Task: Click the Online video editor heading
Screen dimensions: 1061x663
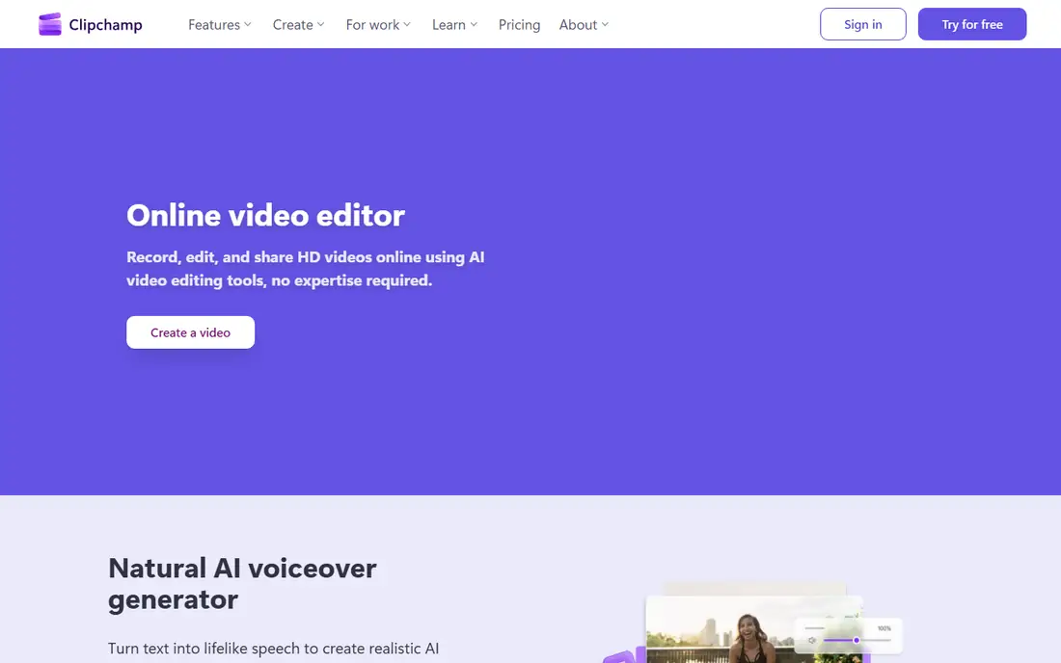Action: point(265,216)
